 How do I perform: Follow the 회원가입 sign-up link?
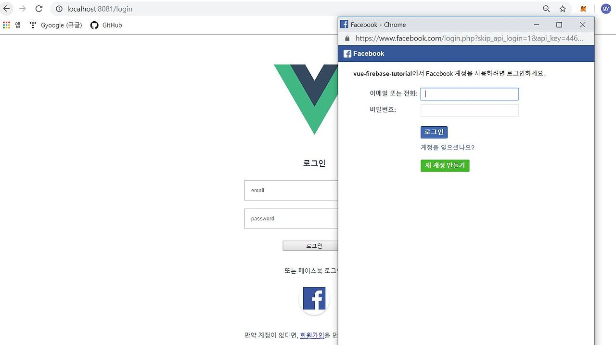312,335
